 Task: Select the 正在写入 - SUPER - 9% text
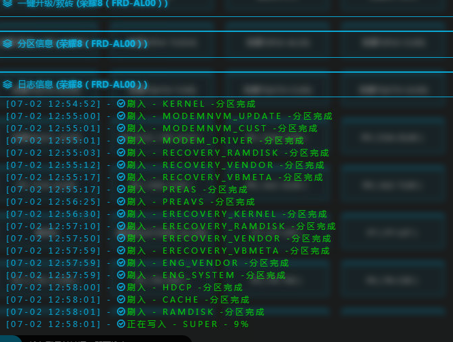tap(188, 324)
